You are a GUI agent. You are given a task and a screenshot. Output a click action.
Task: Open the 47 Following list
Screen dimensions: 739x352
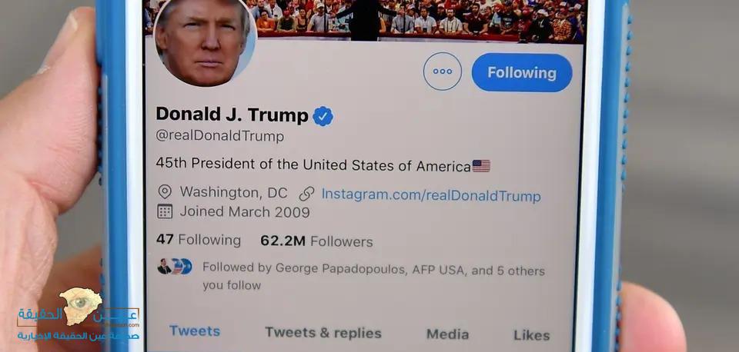point(199,240)
